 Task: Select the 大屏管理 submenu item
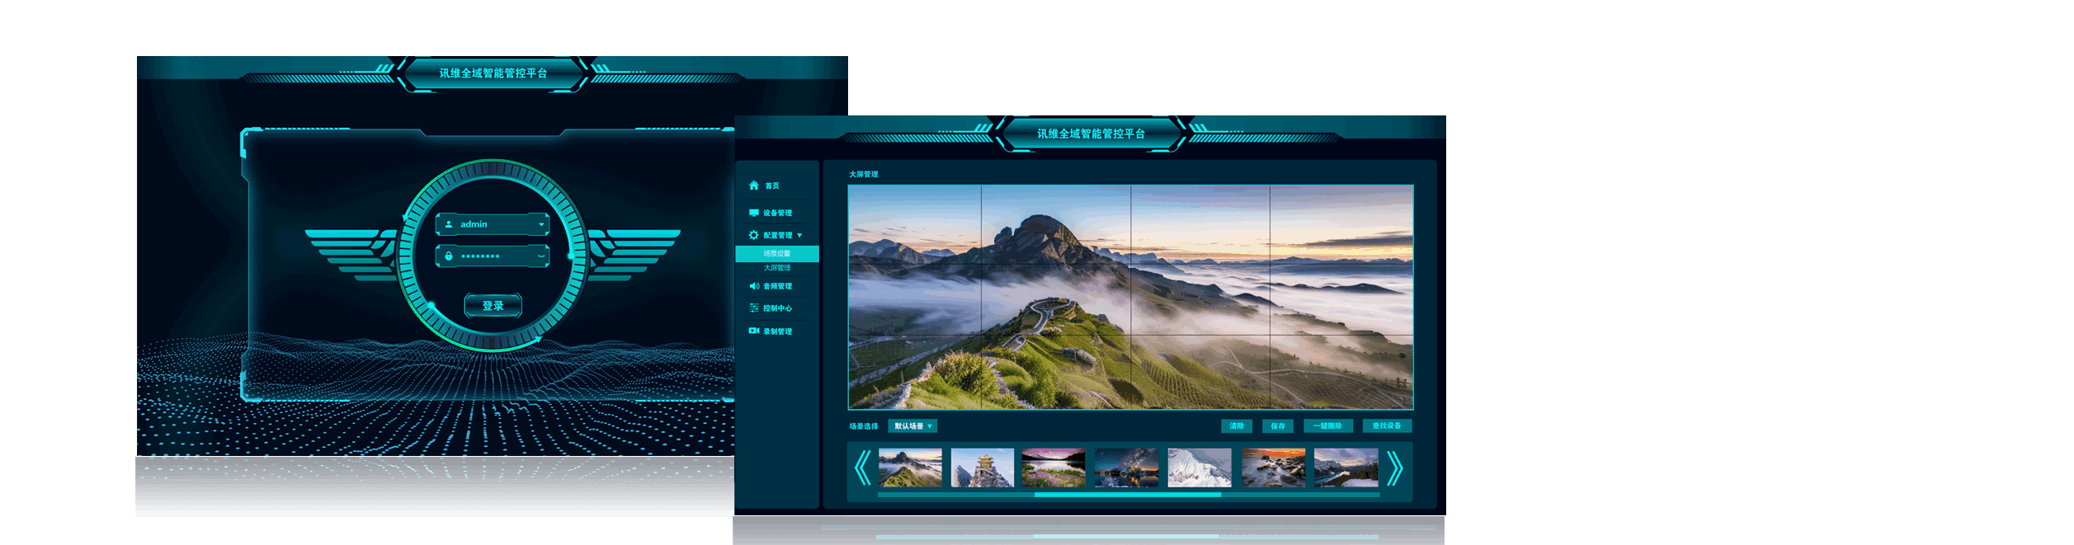(776, 268)
